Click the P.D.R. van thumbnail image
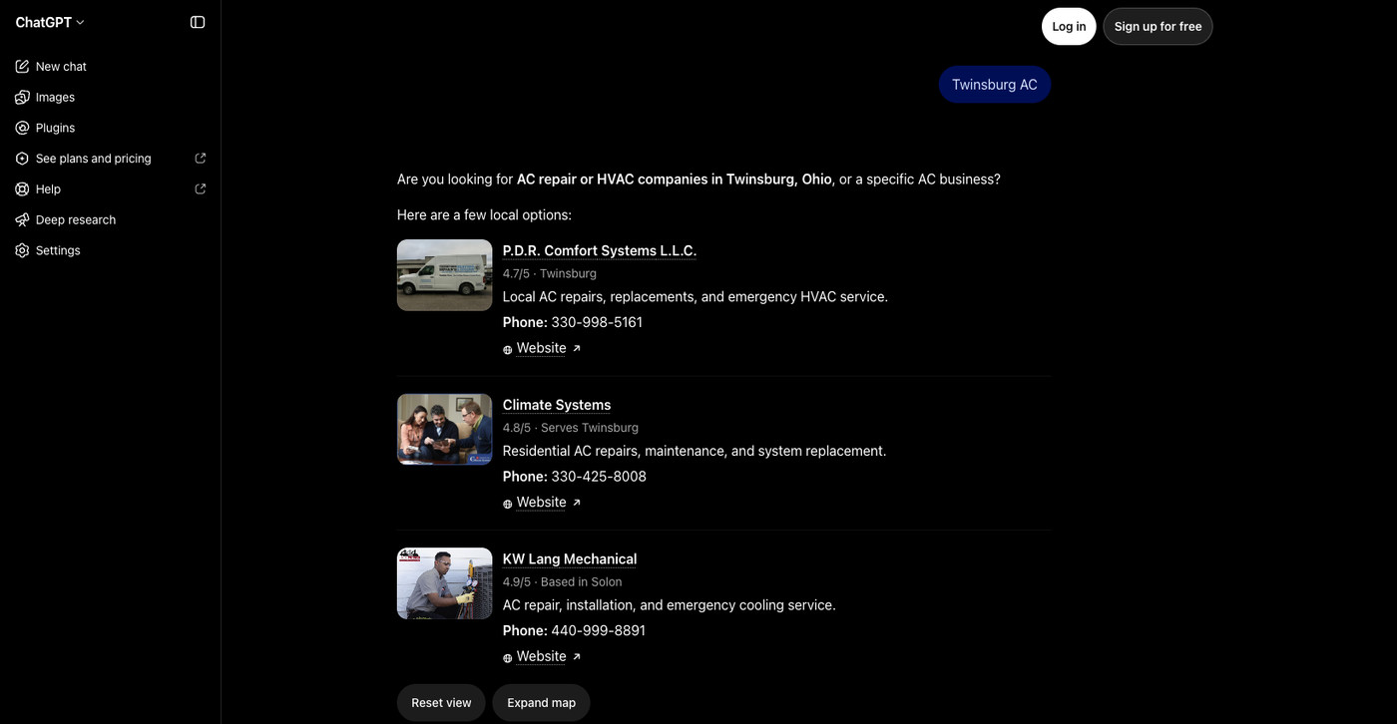This screenshot has height=724, width=1397. pos(445,275)
